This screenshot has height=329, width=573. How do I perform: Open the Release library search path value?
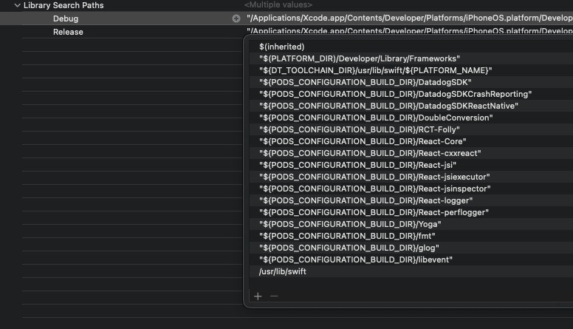point(410,31)
